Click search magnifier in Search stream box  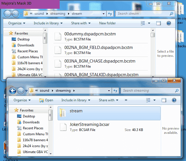point(171,14)
